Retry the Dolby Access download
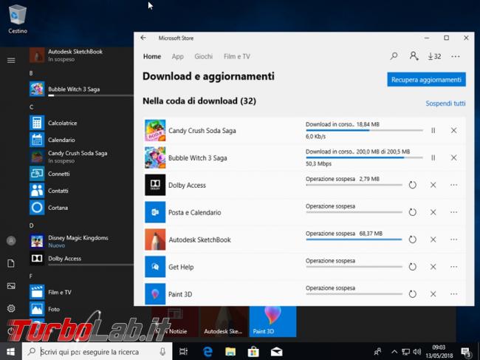This screenshot has width=480, height=360. [412, 185]
